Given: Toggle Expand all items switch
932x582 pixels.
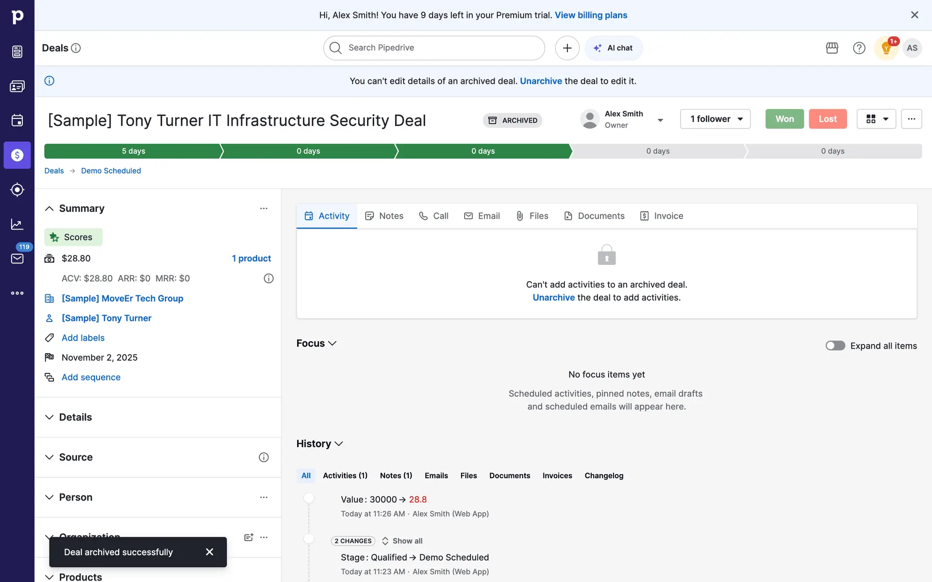Looking at the screenshot, I should (x=835, y=346).
